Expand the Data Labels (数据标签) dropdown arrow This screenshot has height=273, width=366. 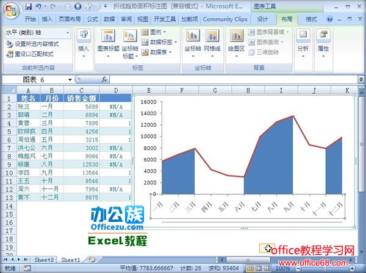176,42
